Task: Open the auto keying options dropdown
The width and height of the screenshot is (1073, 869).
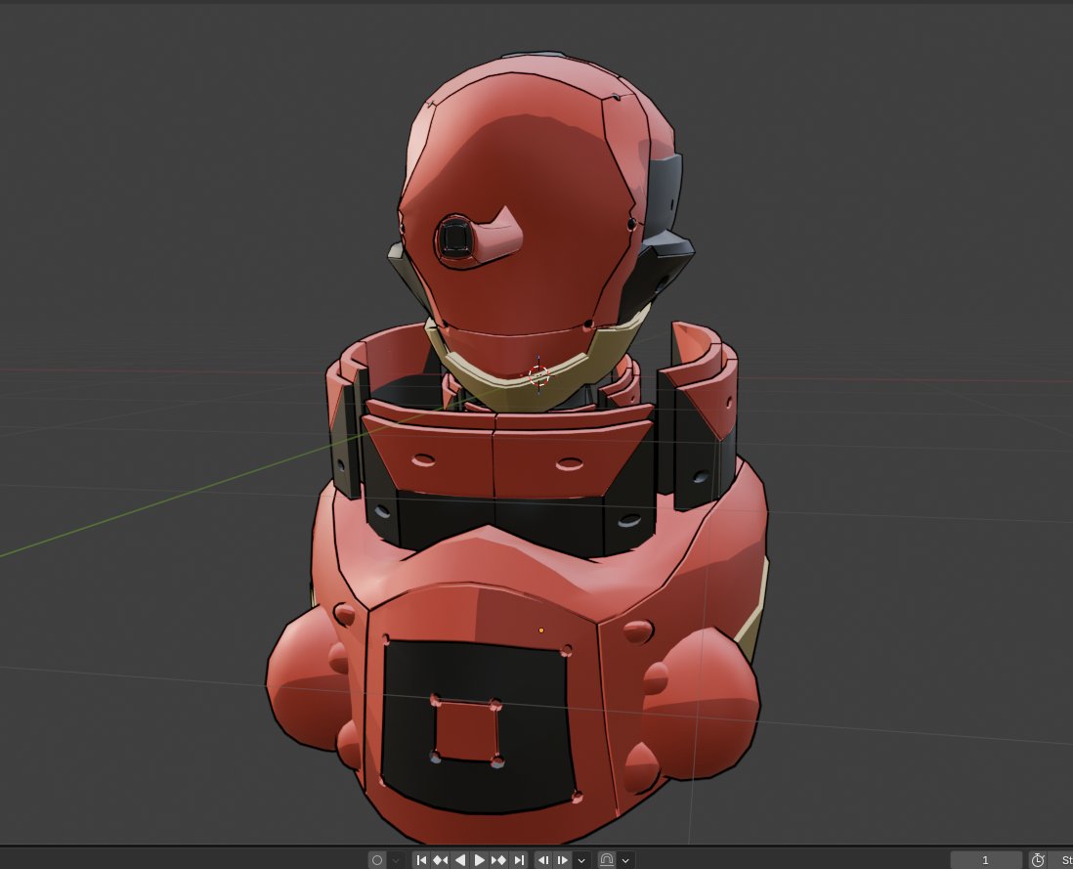Action: tap(396, 859)
